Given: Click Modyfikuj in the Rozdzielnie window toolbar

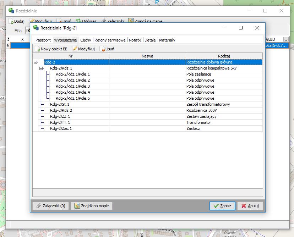Looking at the screenshot, I should (x=41, y=21).
